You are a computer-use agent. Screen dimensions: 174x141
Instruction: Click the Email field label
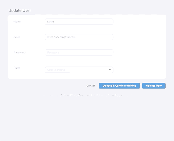tap(17, 37)
